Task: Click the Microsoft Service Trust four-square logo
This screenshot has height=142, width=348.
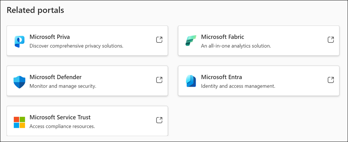Action: click(x=19, y=122)
